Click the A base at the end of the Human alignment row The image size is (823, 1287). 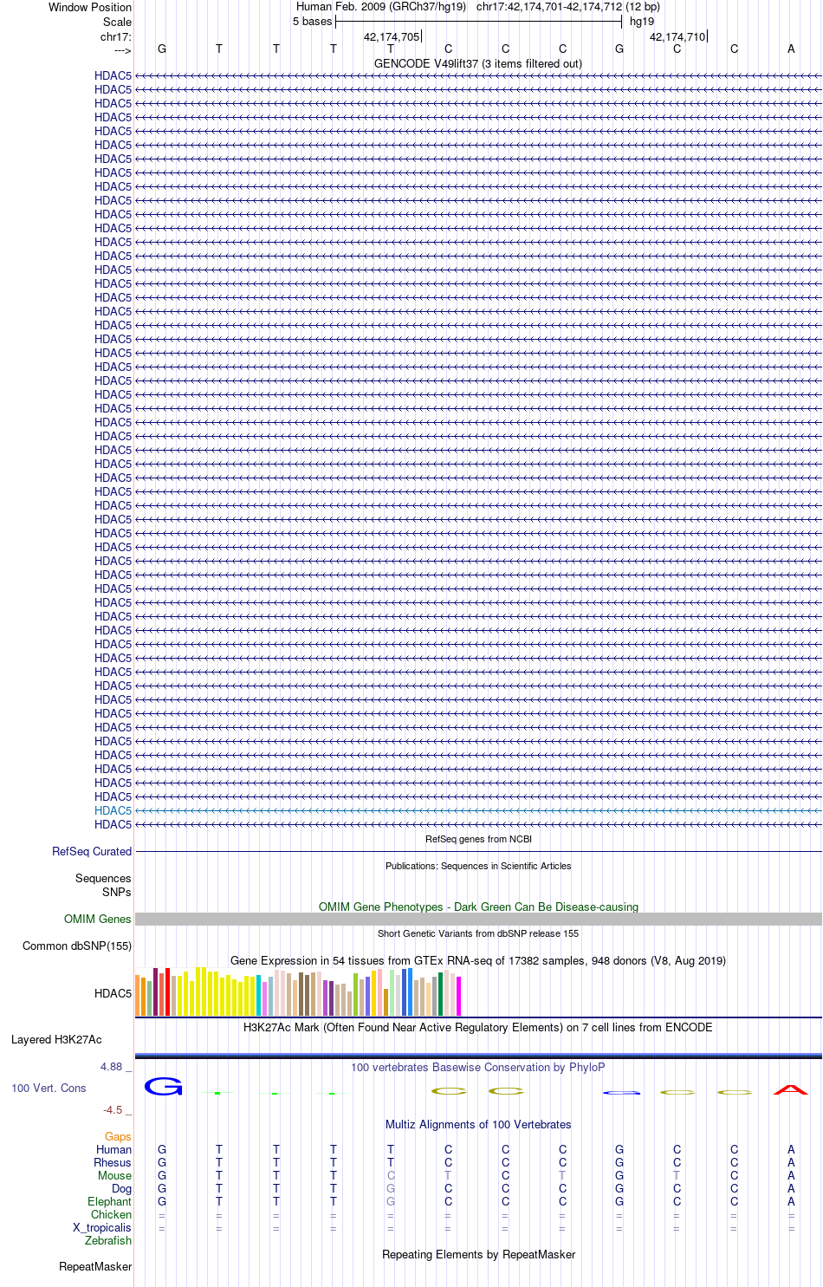(791, 1149)
